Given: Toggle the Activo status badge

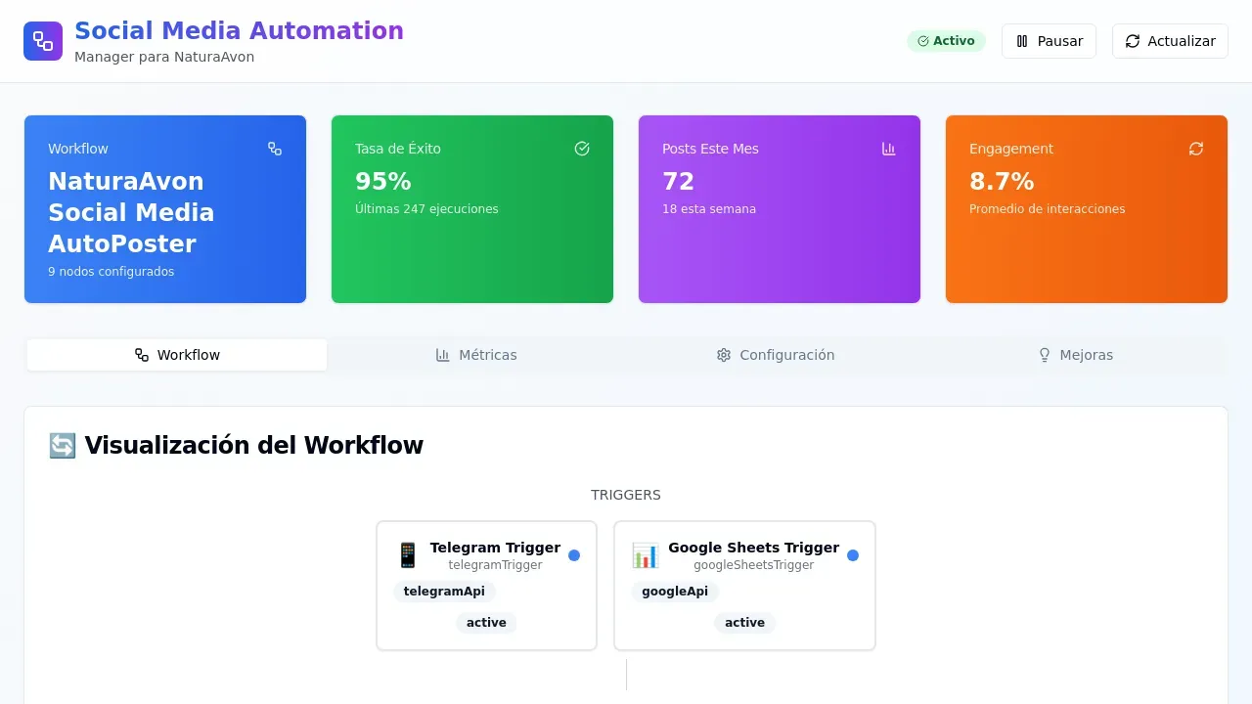Looking at the screenshot, I should (946, 41).
